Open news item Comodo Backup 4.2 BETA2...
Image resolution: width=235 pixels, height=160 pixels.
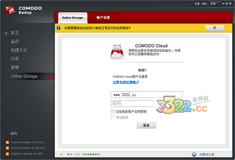pos(29,148)
